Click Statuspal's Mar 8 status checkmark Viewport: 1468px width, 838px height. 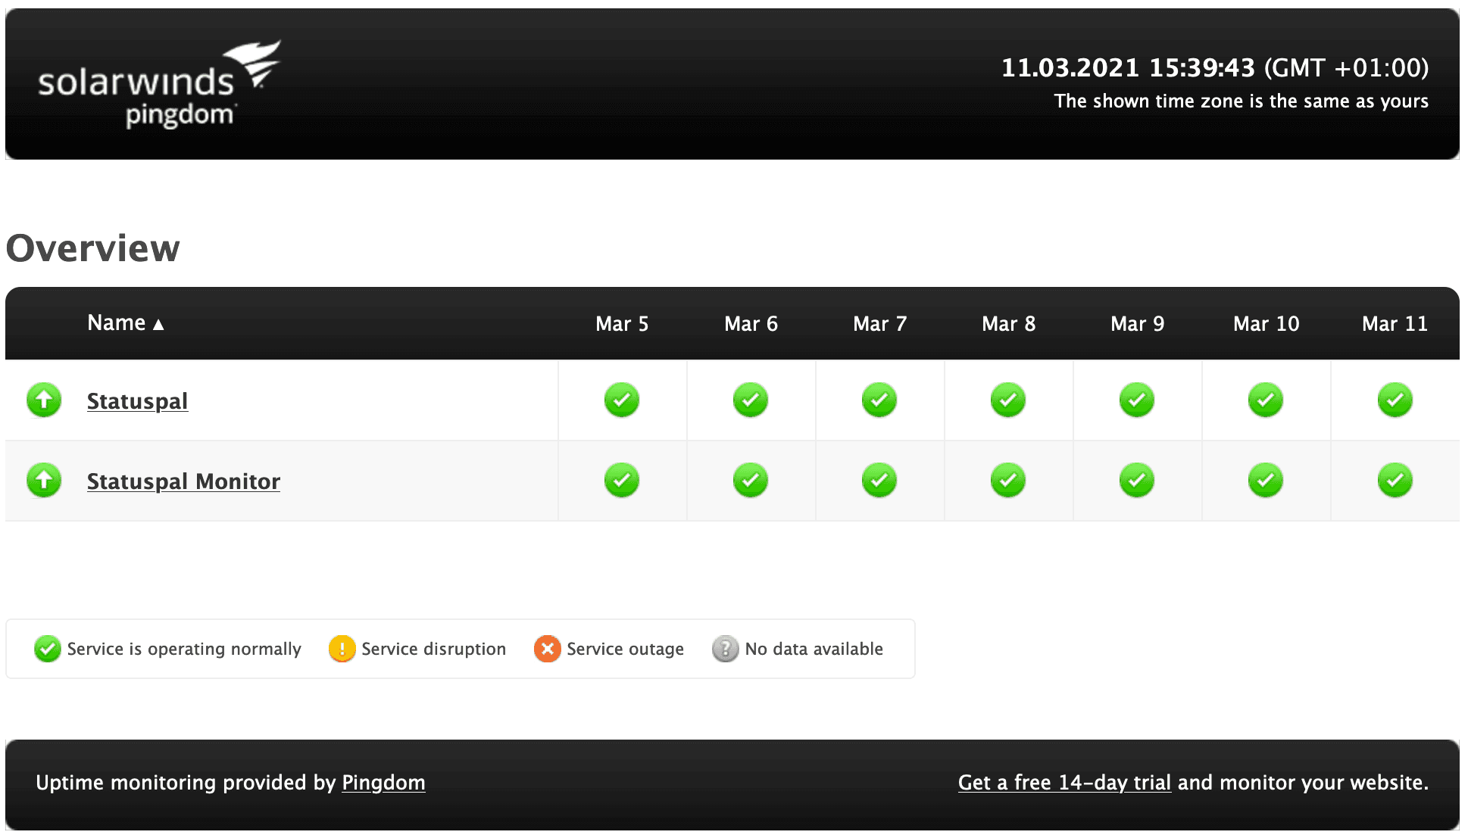1008,400
